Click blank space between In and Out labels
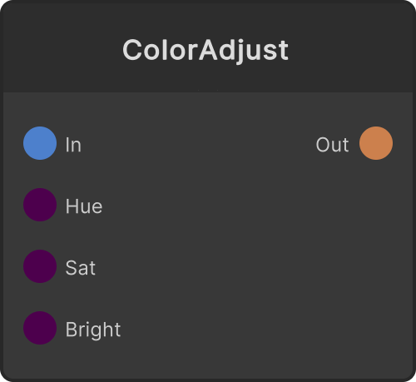Image resolution: width=416 pixels, height=382 pixels. tap(199, 144)
